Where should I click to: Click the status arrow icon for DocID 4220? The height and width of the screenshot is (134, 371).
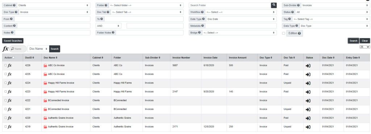coord(308,118)
